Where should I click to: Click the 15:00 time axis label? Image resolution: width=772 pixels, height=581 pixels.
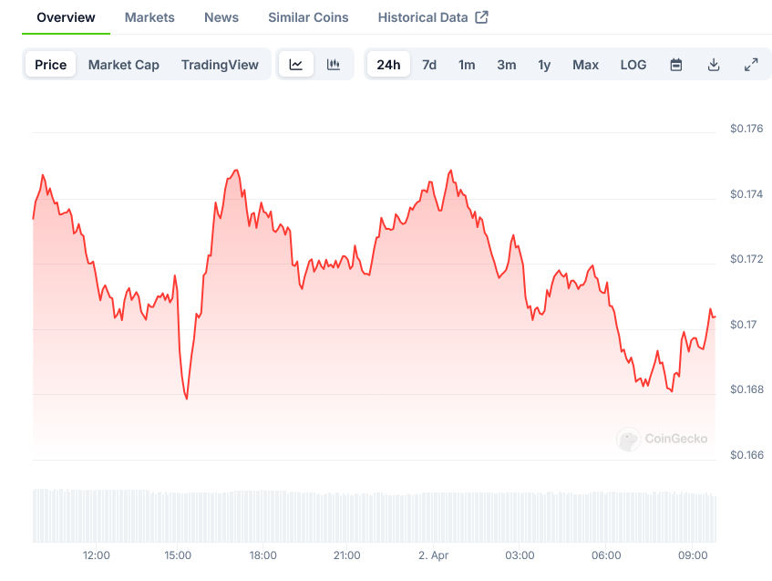178,555
